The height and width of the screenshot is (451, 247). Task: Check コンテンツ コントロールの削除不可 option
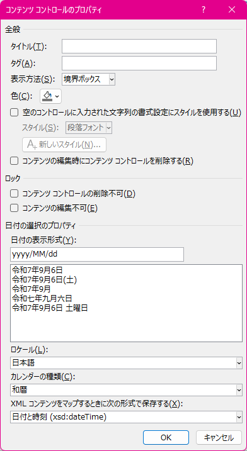click(x=14, y=194)
